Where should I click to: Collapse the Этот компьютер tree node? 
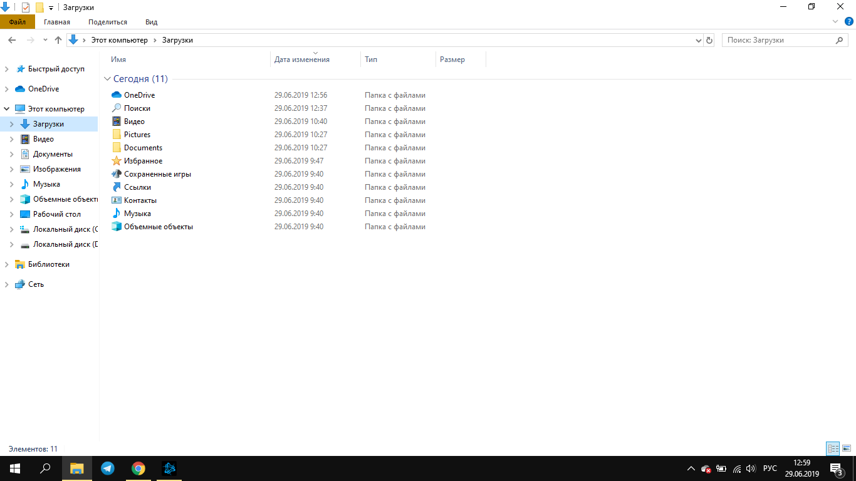click(x=7, y=109)
